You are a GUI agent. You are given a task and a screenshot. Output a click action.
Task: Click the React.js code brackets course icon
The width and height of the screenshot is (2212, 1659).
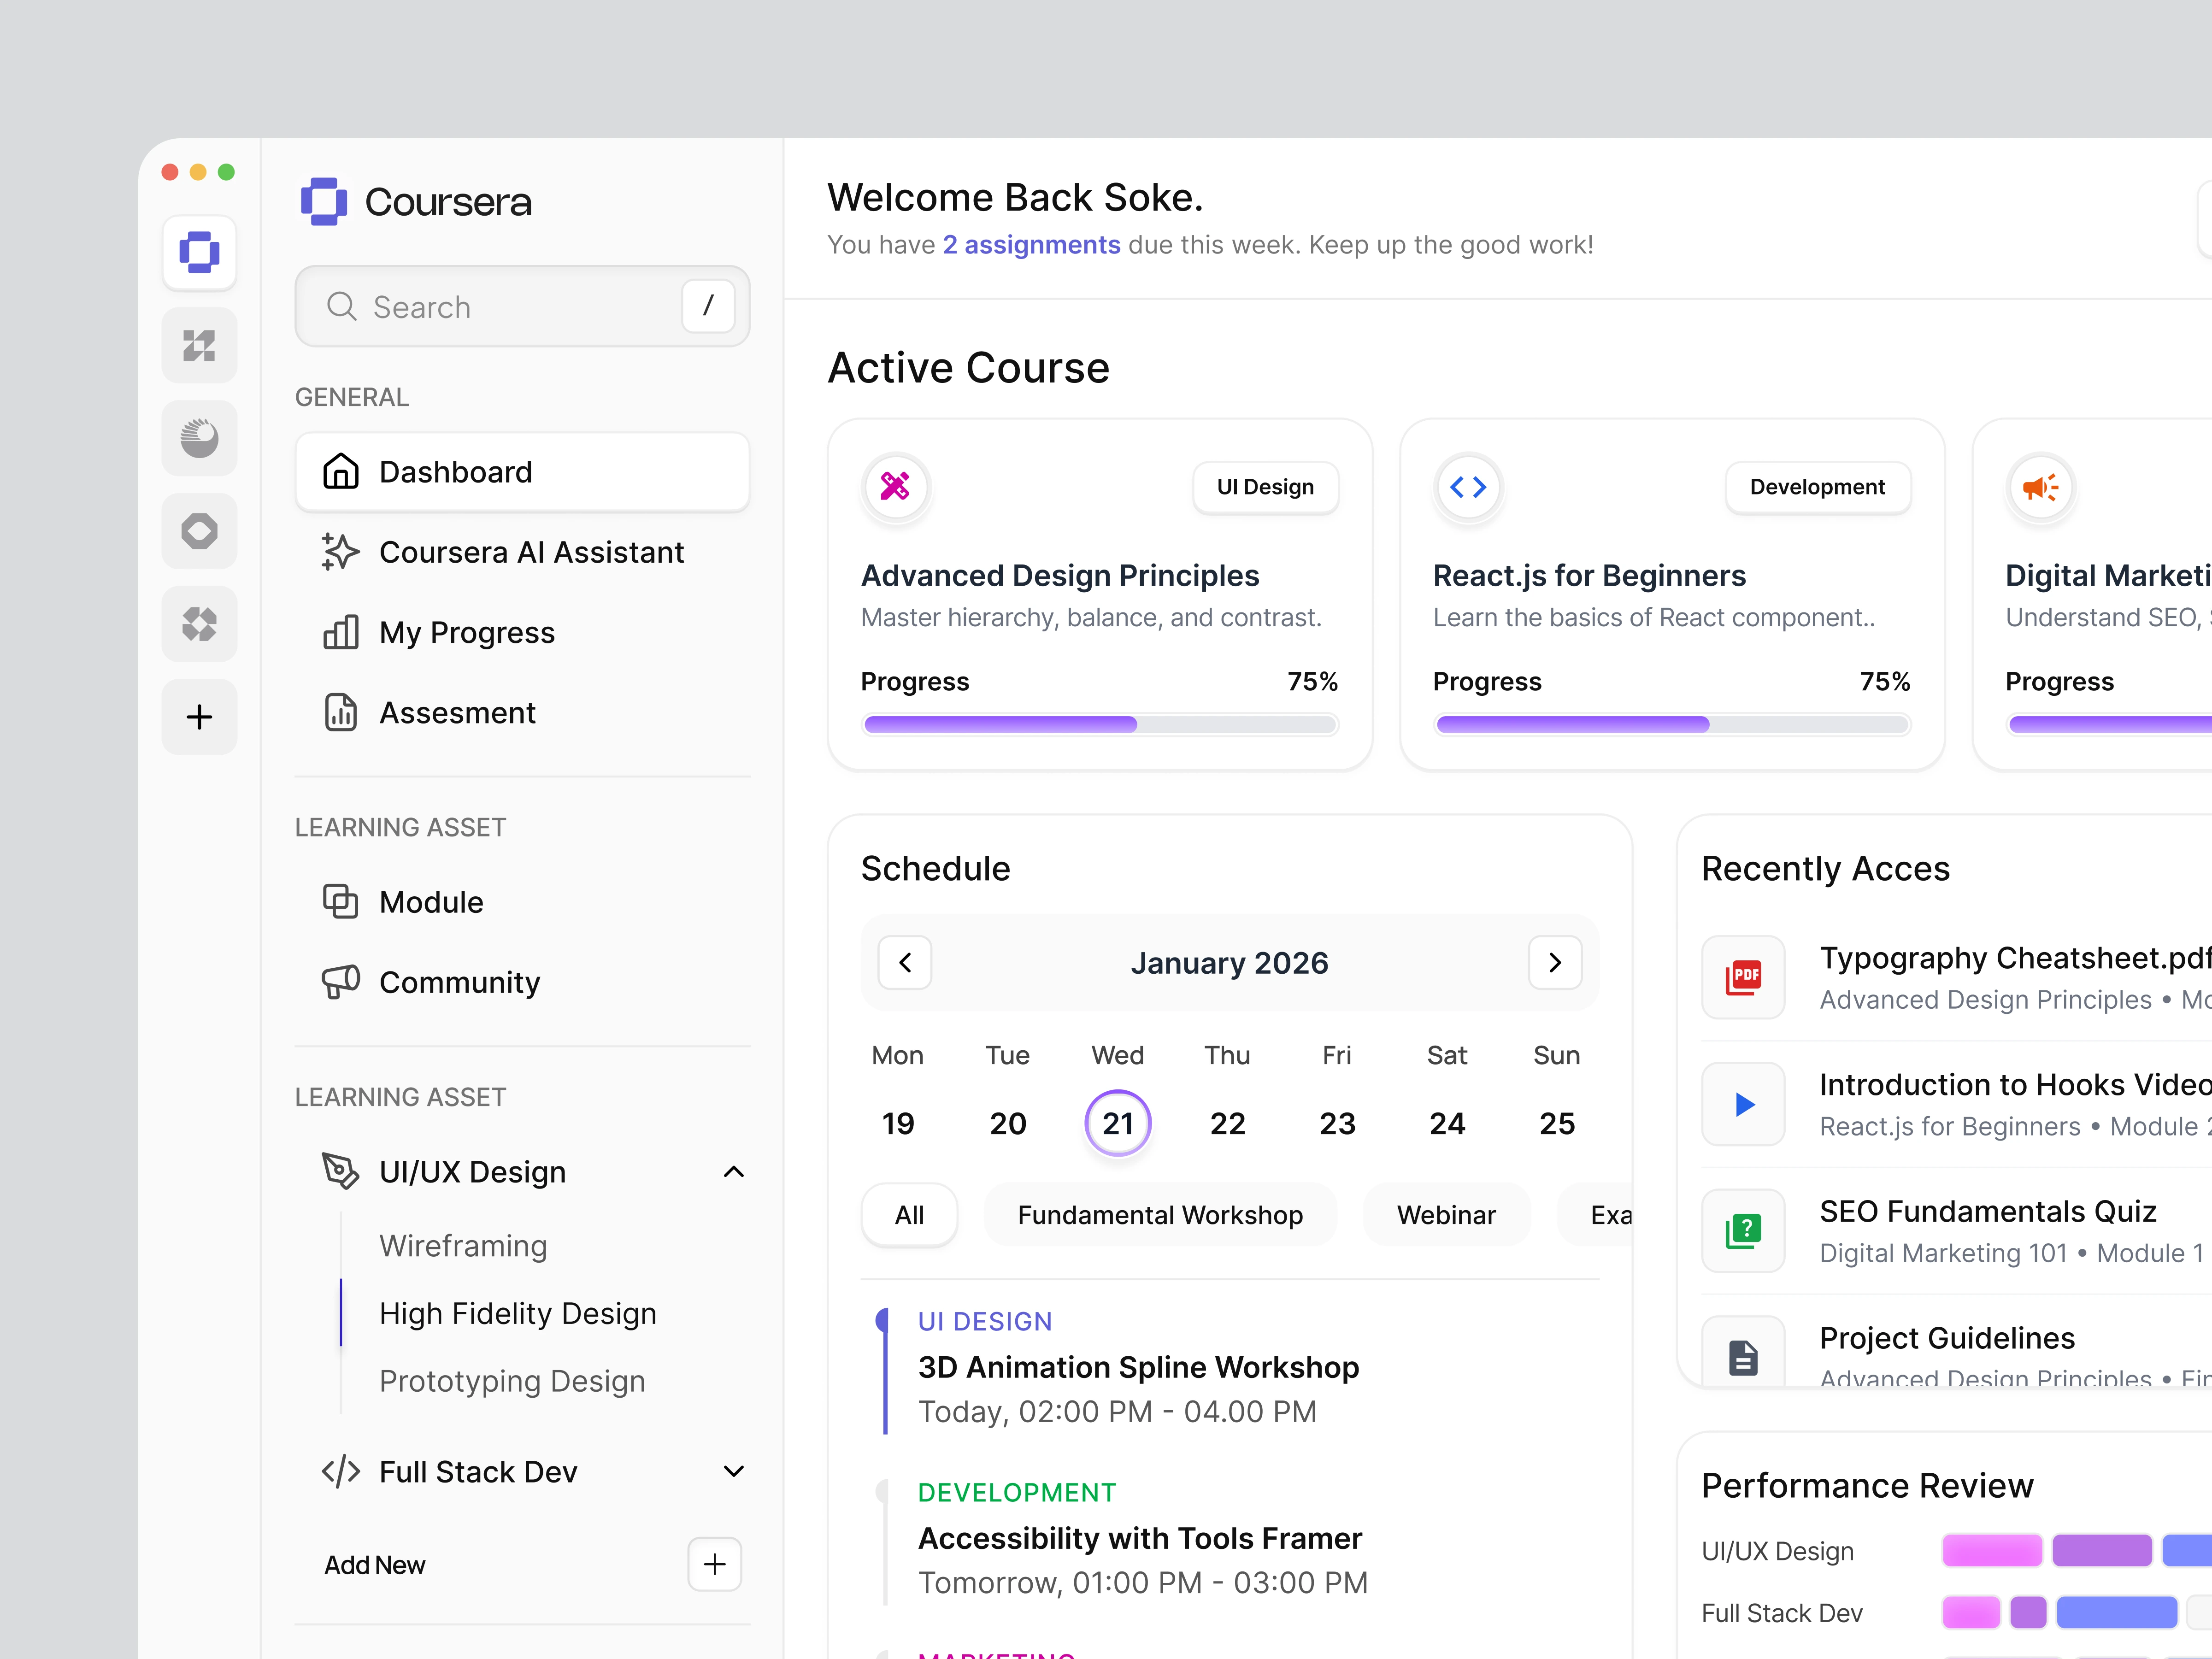1468,487
